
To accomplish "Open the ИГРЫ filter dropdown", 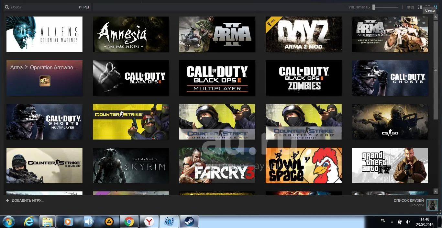I will point(84,7).
